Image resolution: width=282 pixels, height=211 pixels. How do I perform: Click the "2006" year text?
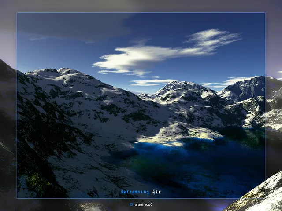tap(148, 204)
